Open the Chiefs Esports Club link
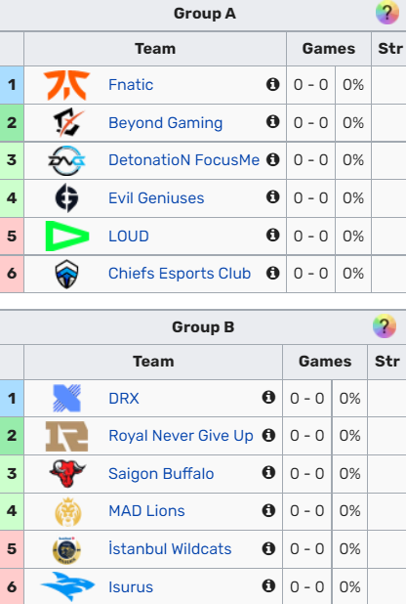Viewport: 406px width, 604px height. pyautogui.click(x=180, y=273)
